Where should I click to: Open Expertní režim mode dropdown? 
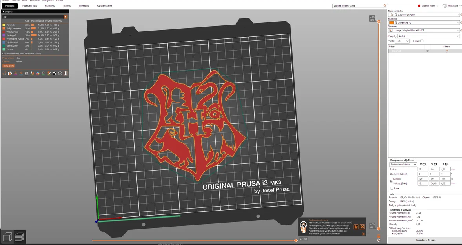(x=428, y=5)
